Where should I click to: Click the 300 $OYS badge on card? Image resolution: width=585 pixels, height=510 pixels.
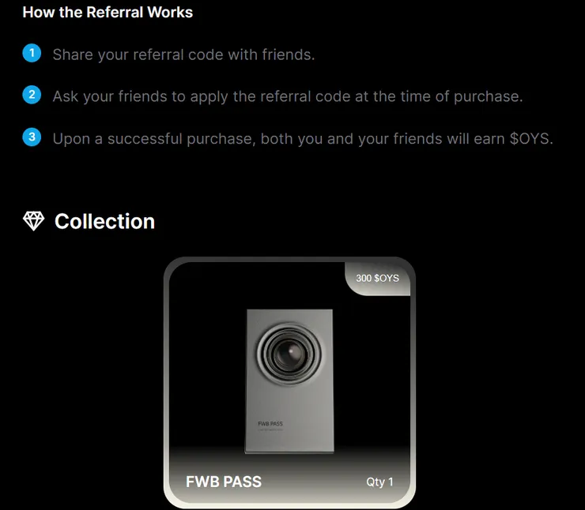(377, 278)
